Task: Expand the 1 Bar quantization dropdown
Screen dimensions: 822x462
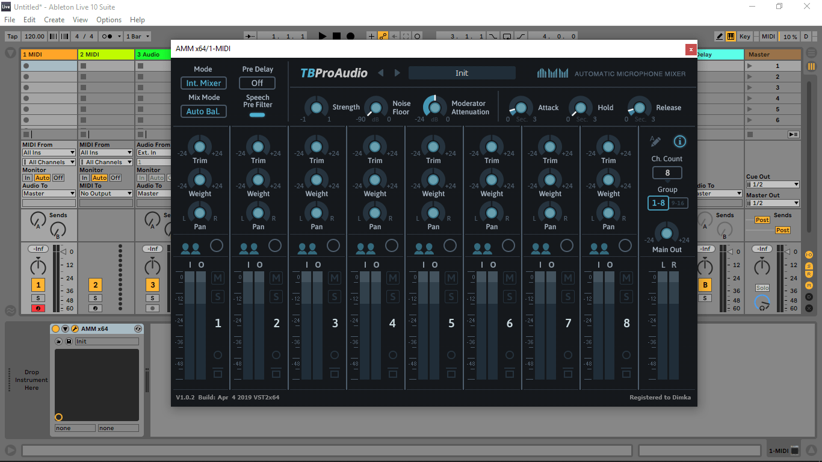Action: coord(137,36)
